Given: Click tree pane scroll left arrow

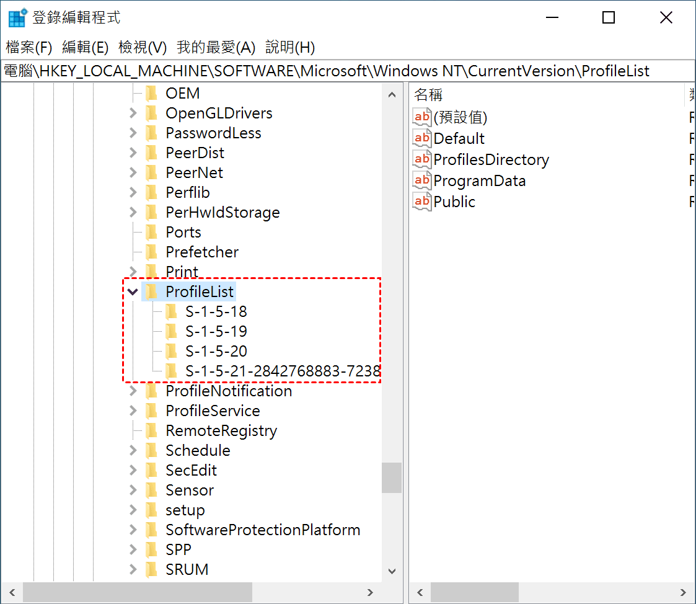Looking at the screenshot, I should (12, 592).
